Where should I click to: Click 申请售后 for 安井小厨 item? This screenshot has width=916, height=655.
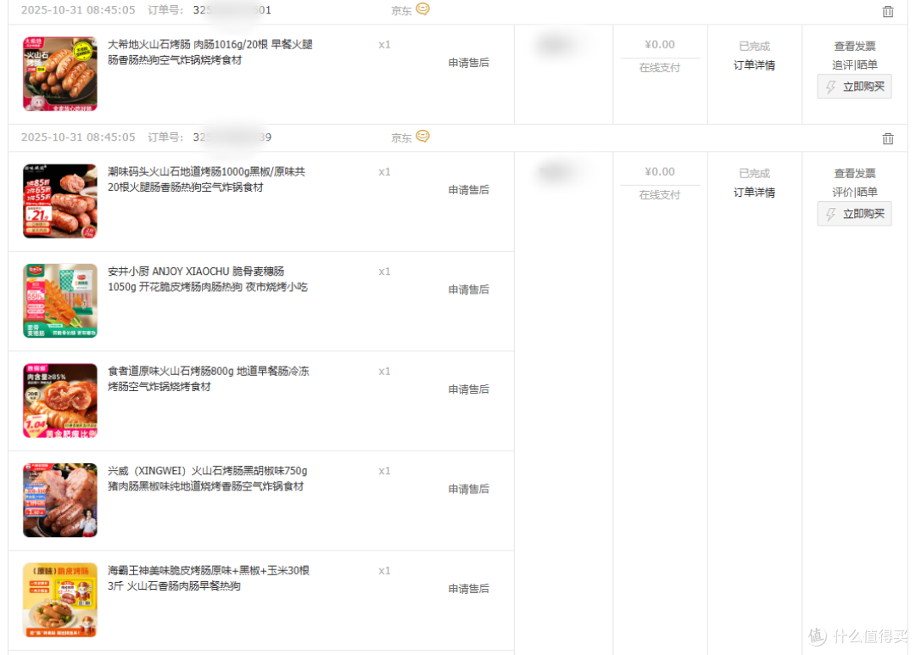(468, 289)
